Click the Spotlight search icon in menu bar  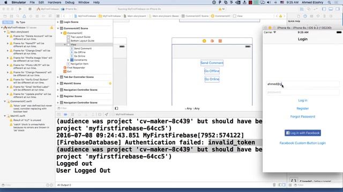[x=329, y=2]
